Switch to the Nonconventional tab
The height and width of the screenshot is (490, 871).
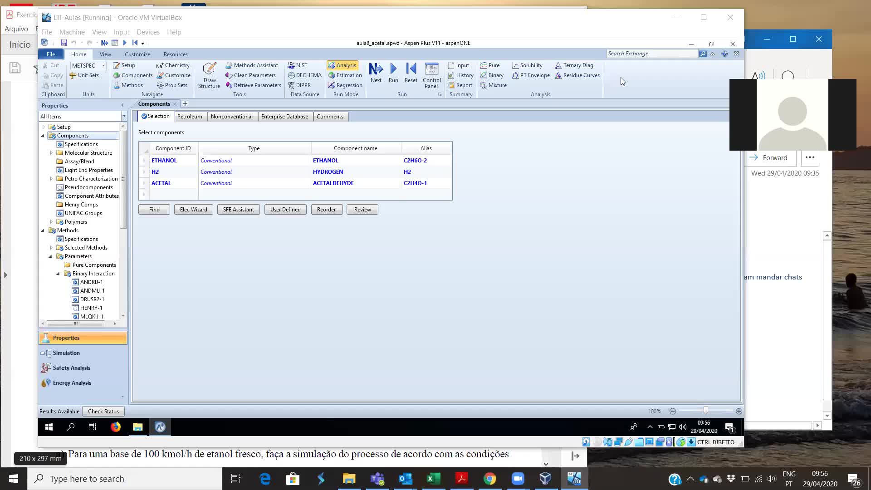232,117
